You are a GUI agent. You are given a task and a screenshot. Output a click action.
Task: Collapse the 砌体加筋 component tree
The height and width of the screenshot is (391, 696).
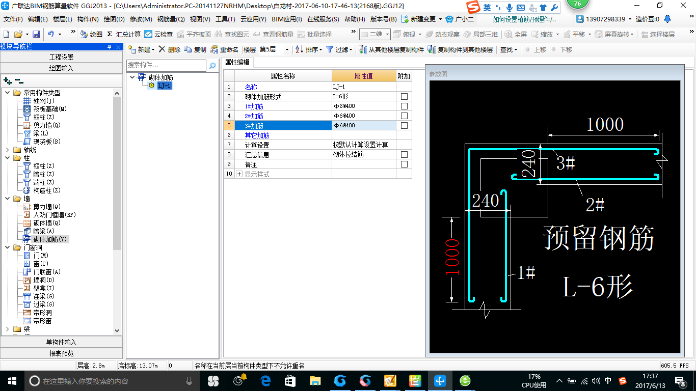(132, 77)
